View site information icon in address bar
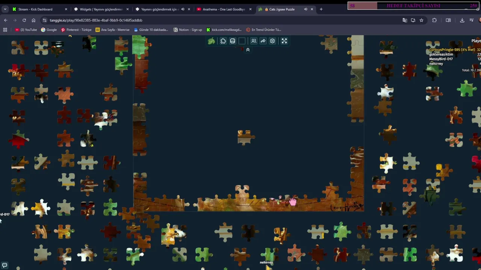The height and width of the screenshot is (270, 481). [45, 20]
